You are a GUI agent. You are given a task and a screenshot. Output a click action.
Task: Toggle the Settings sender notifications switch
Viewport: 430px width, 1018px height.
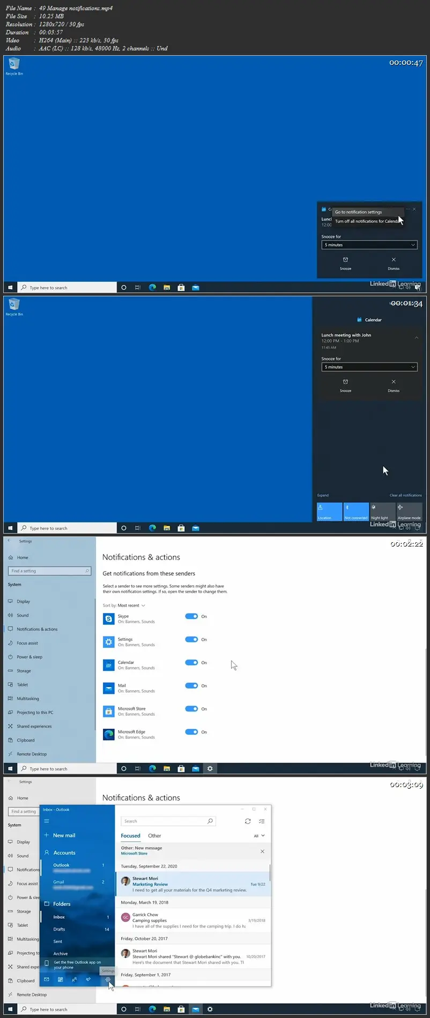(x=191, y=639)
